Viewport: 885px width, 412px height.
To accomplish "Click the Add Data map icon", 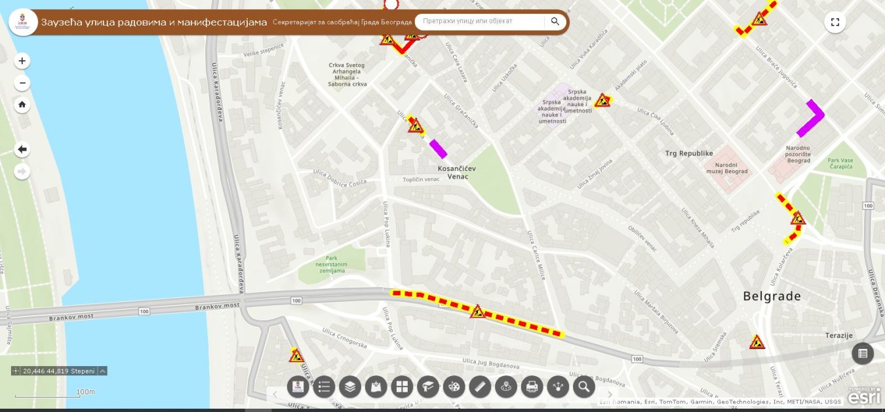I will (x=376, y=386).
